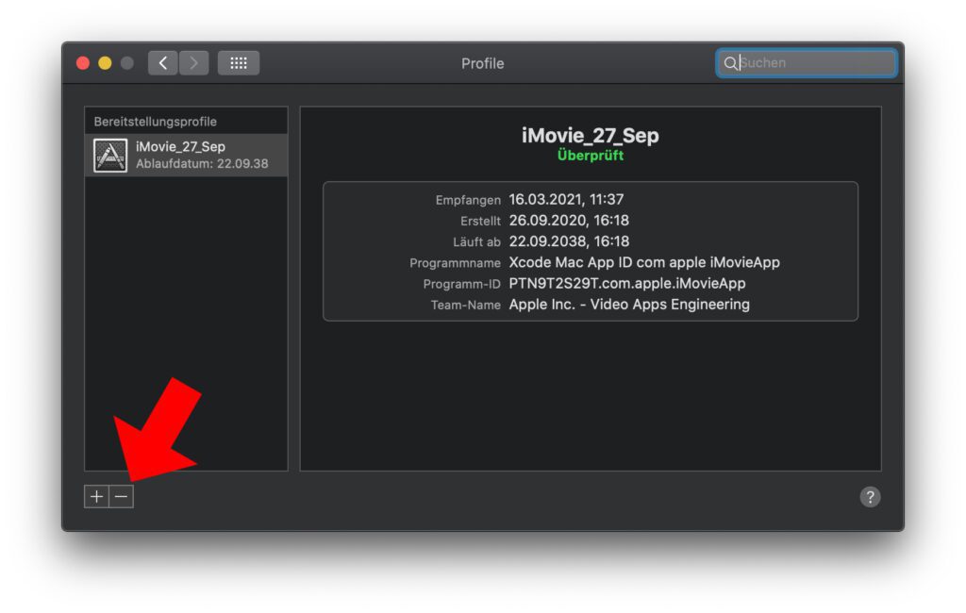Click the minus button to remove profile
The height and width of the screenshot is (613, 966).
pos(122,497)
